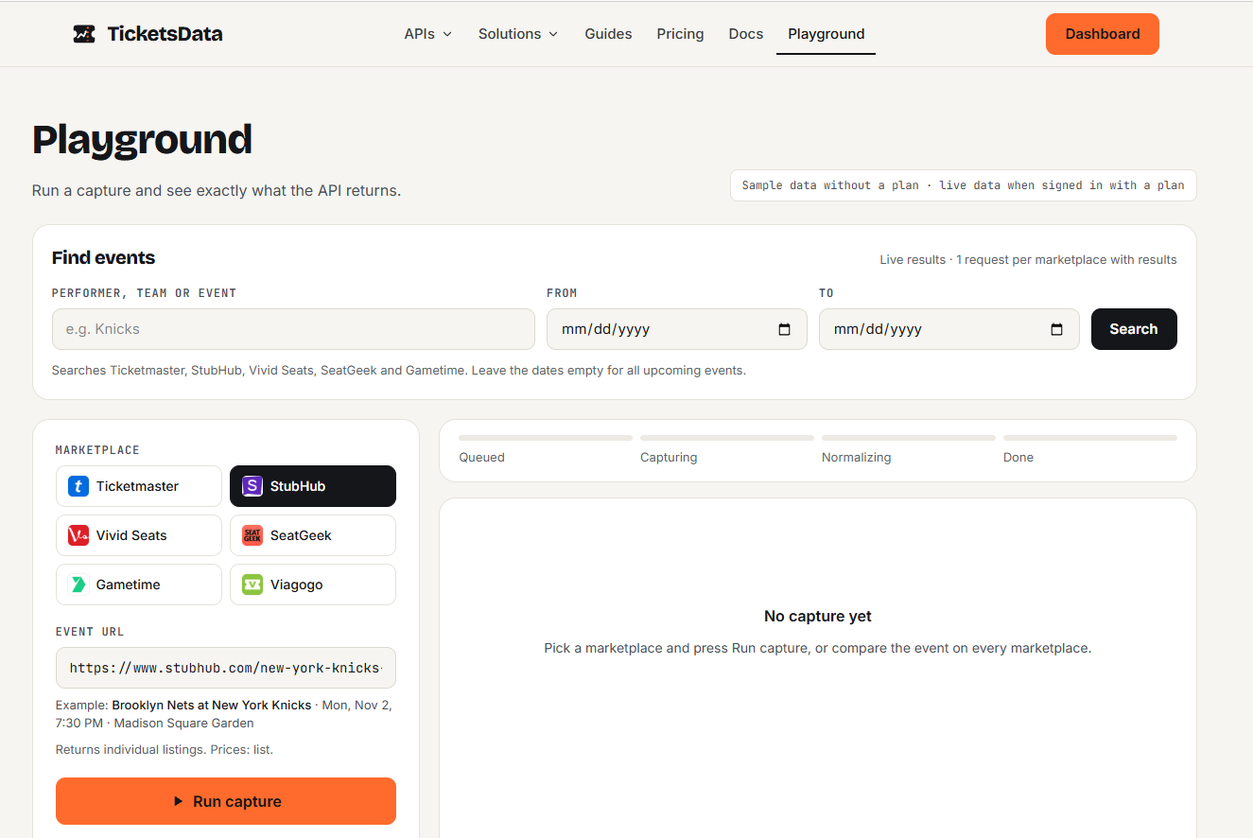Image resolution: width=1253 pixels, height=838 pixels.
Task: Open the To date calendar picker icon
Action: click(x=1056, y=329)
